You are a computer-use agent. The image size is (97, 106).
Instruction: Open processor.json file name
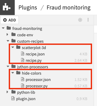click(38, 80)
